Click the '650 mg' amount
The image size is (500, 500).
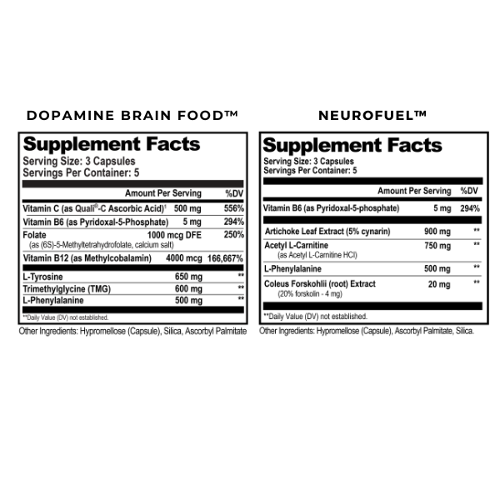tap(188, 277)
